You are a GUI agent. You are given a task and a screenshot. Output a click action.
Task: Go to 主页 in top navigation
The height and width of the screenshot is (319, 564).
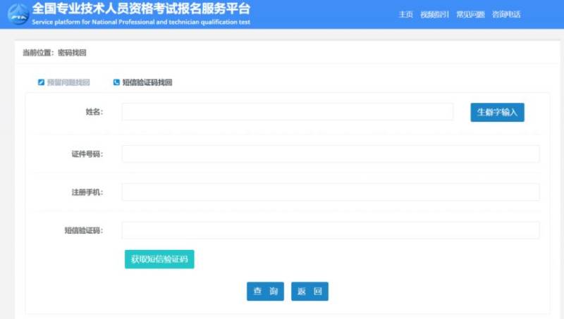tap(405, 15)
